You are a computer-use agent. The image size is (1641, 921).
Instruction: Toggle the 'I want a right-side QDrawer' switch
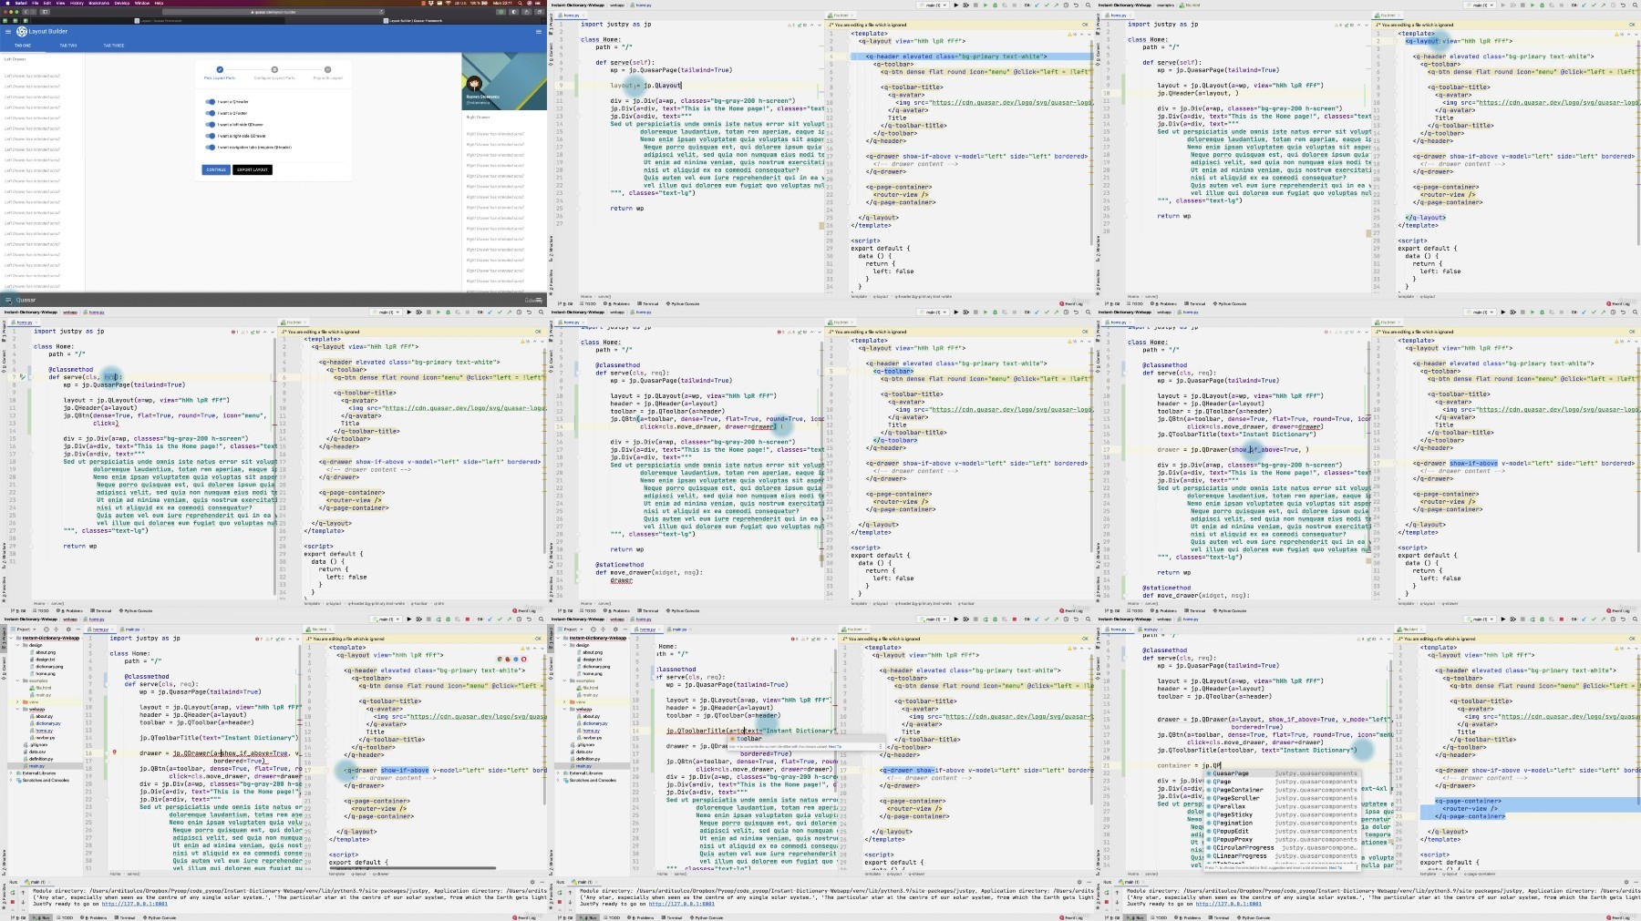coord(211,136)
